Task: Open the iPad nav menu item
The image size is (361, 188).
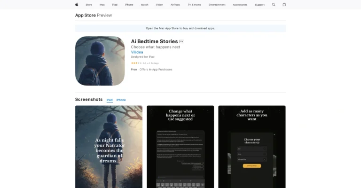Action: (115, 5)
